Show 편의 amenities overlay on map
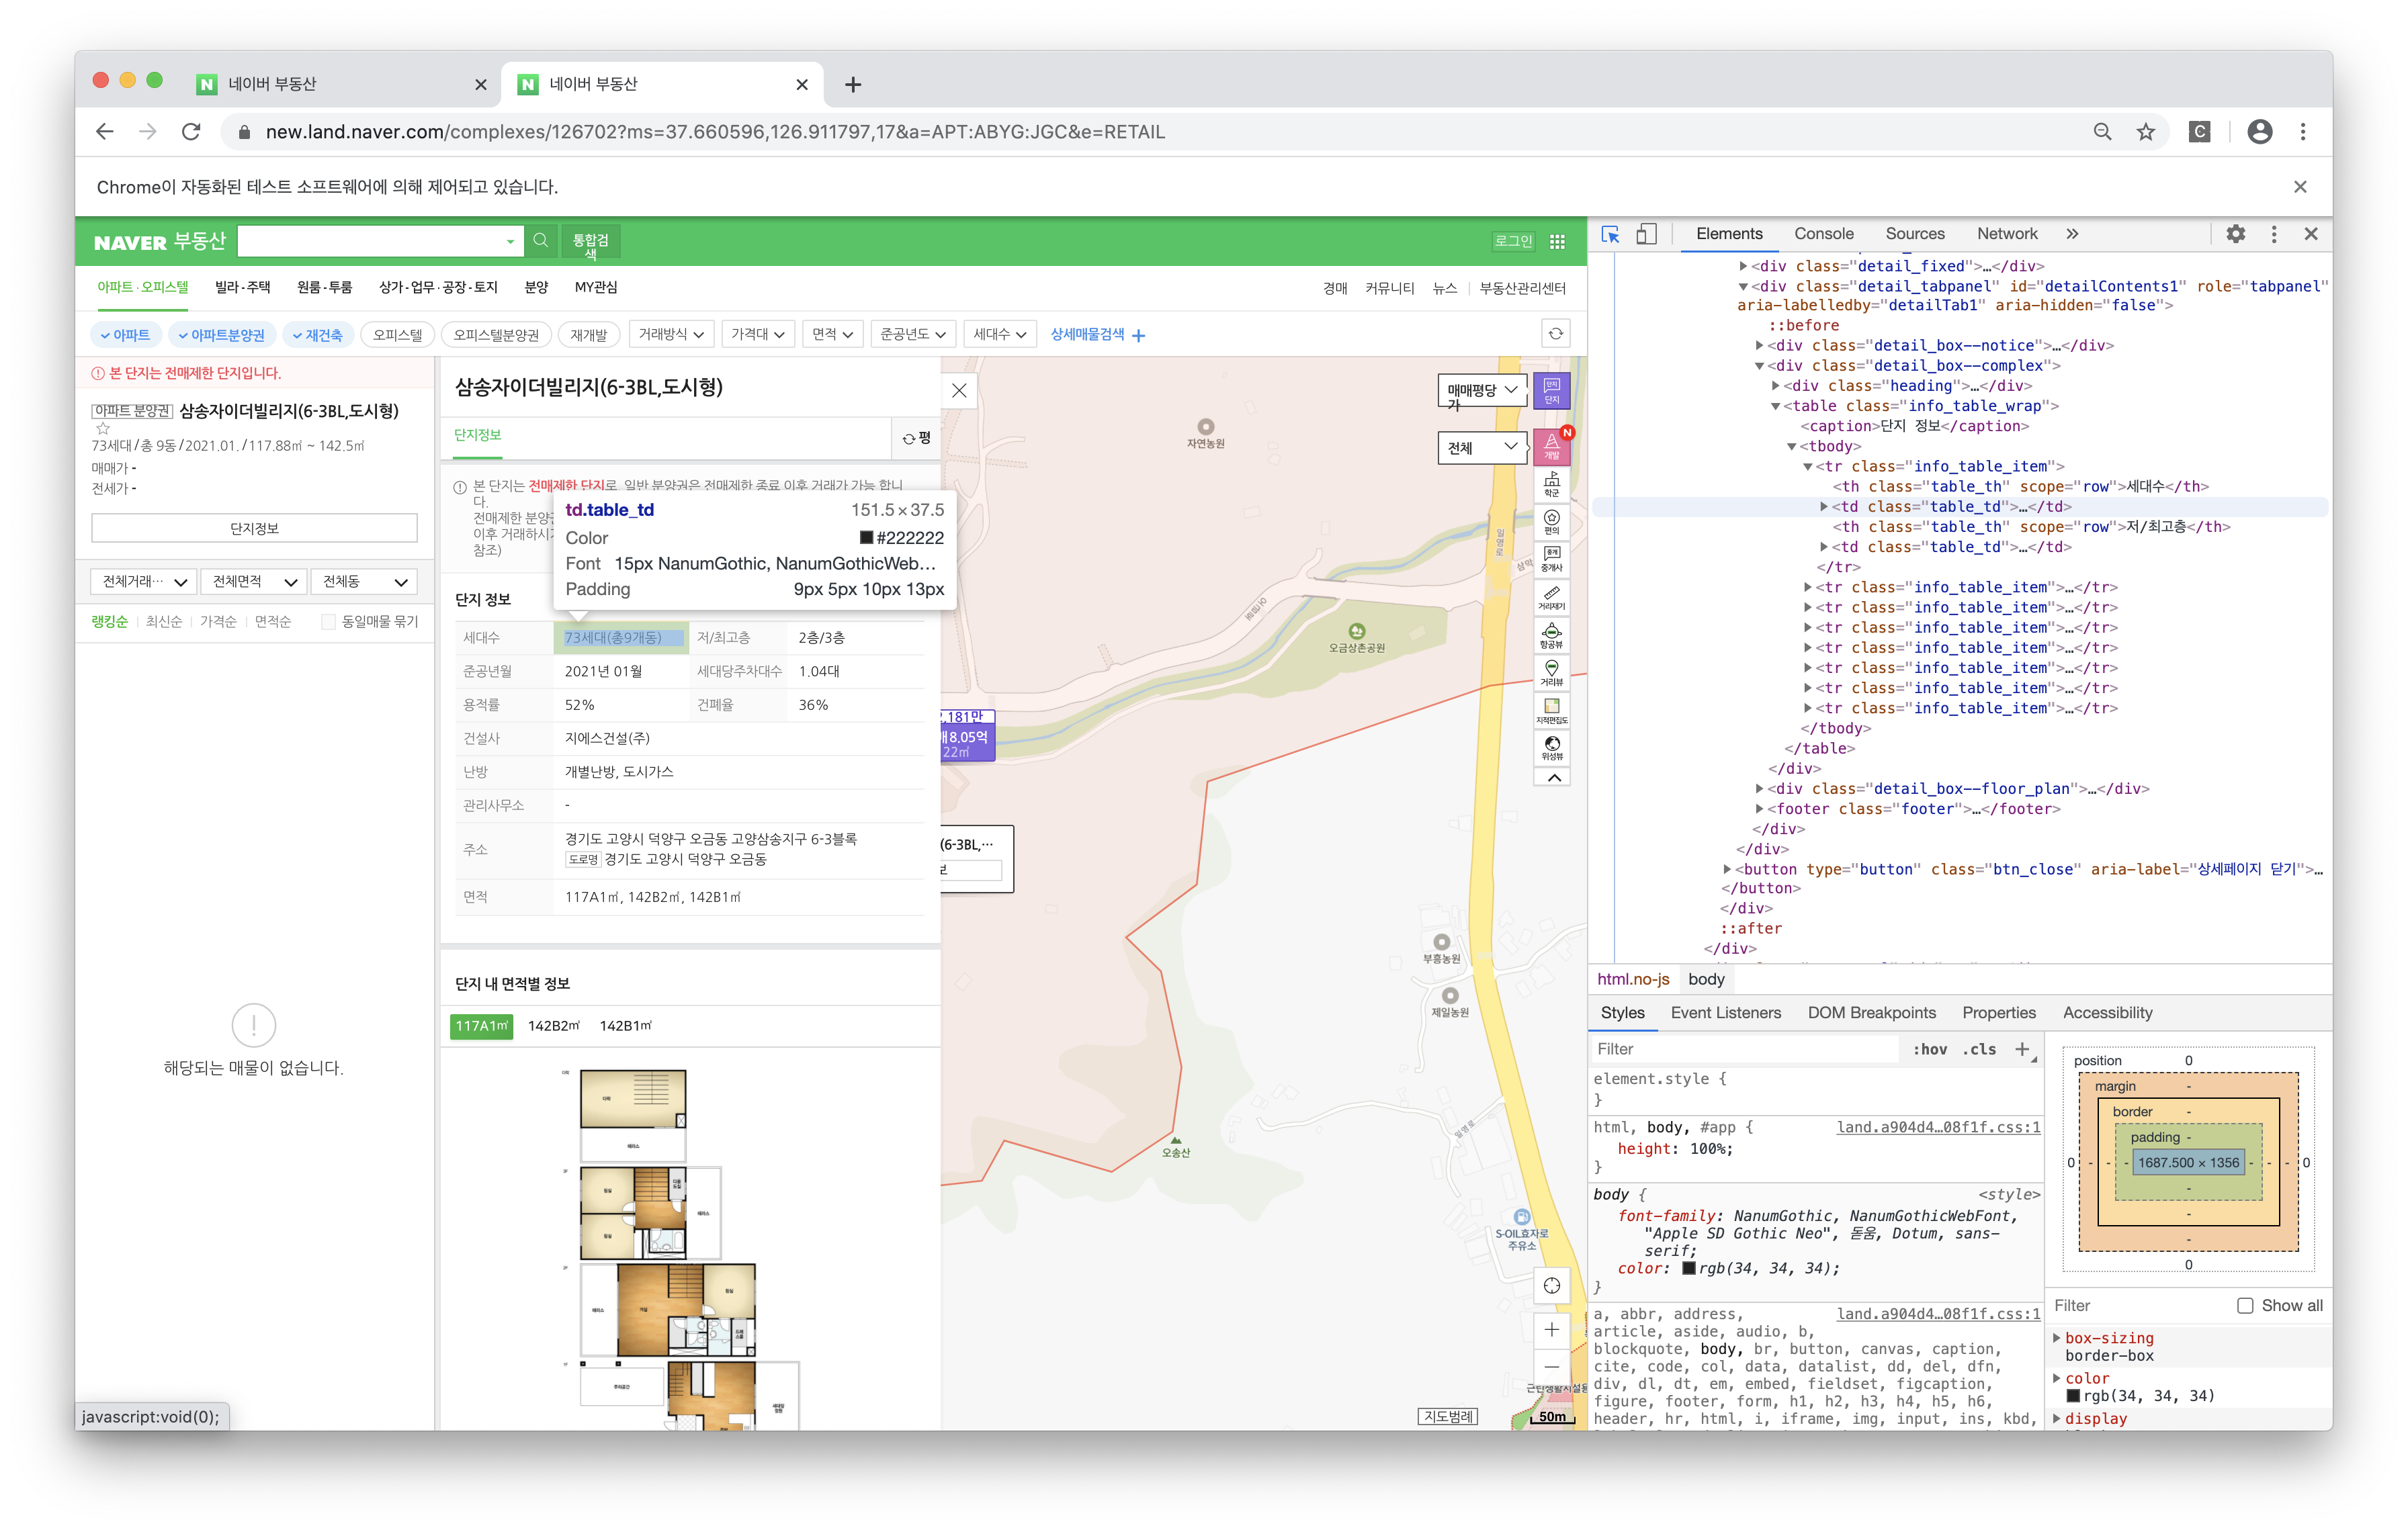Image resolution: width=2408 pixels, height=1530 pixels. (x=1551, y=522)
